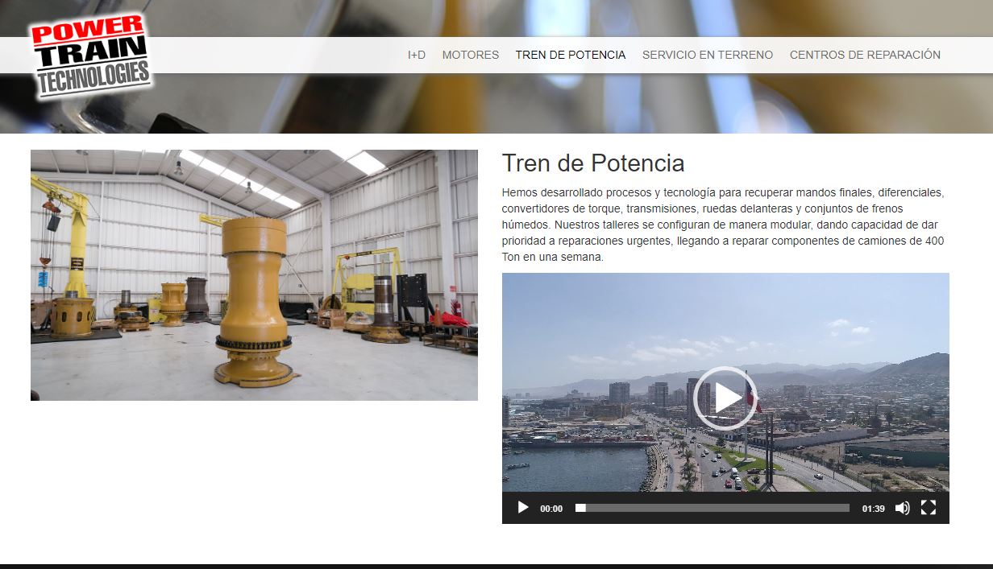This screenshot has width=993, height=569.
Task: Click the large play overlay on the video
Action: 725,398
